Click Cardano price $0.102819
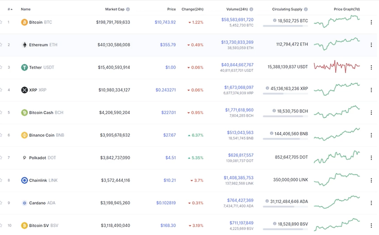379x235 pixels. [166, 203]
